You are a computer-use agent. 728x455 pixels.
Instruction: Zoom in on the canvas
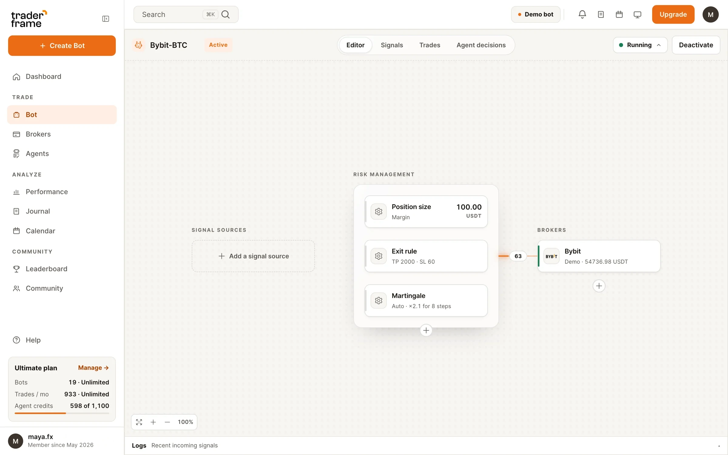(153, 422)
